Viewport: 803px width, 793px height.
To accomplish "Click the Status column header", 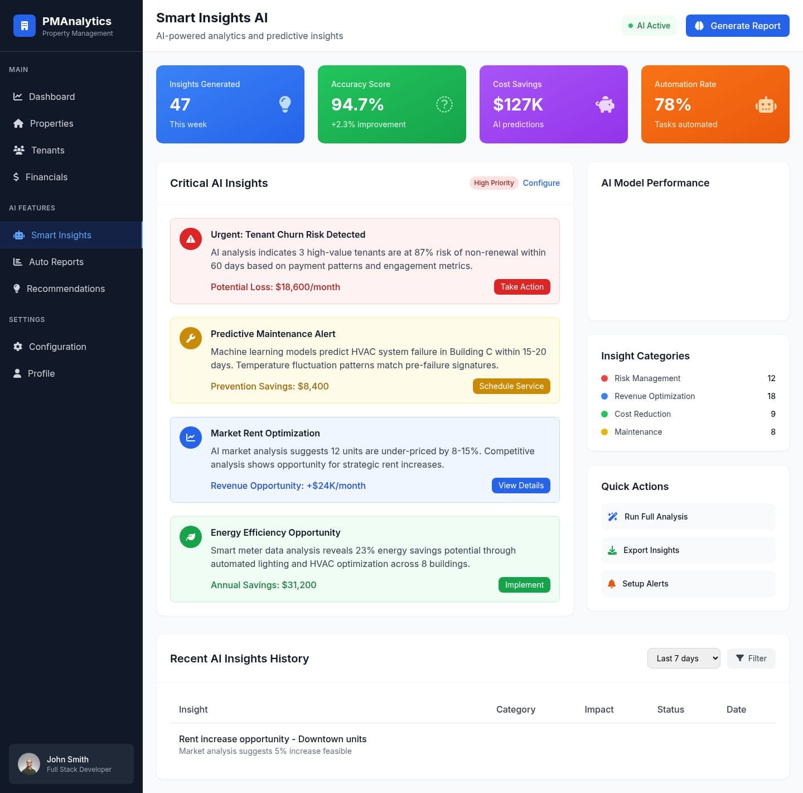I will point(670,709).
